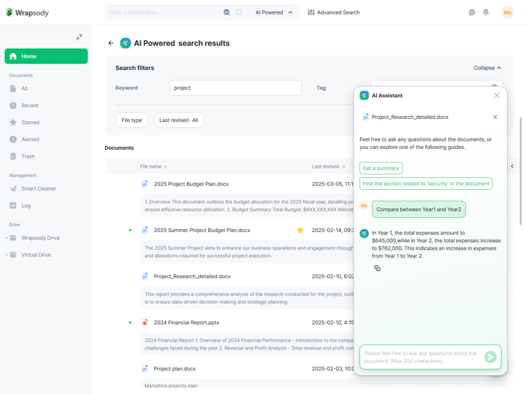Collapse the Search filters panel
526x394 pixels.
(487, 68)
